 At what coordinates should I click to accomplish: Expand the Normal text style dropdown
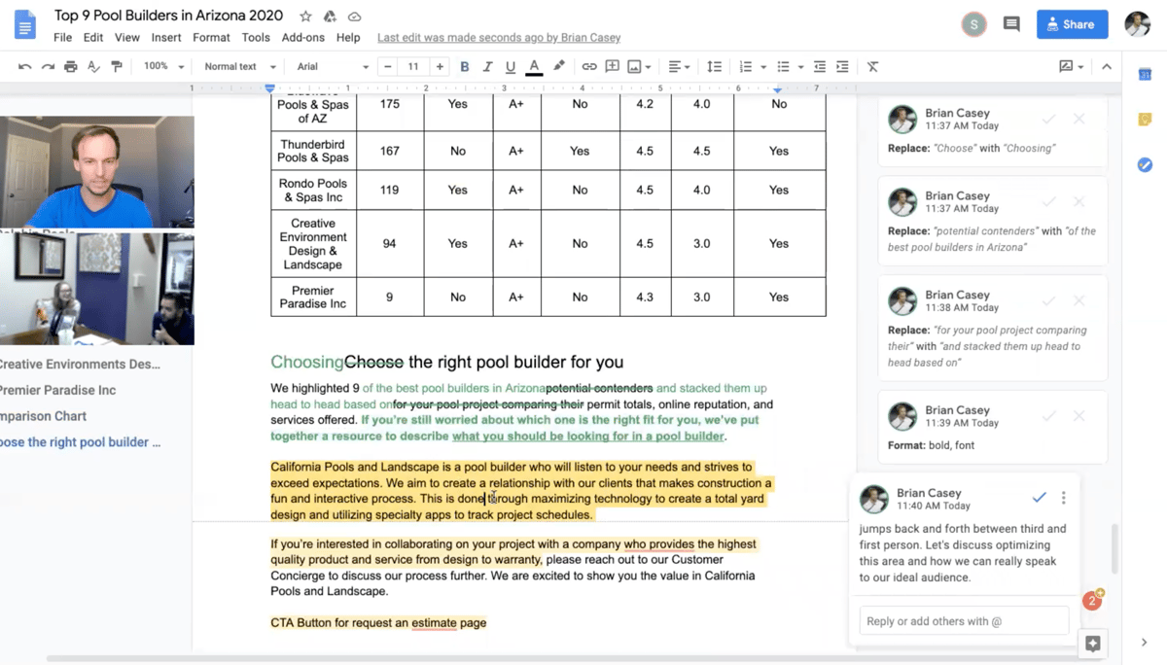click(x=239, y=66)
